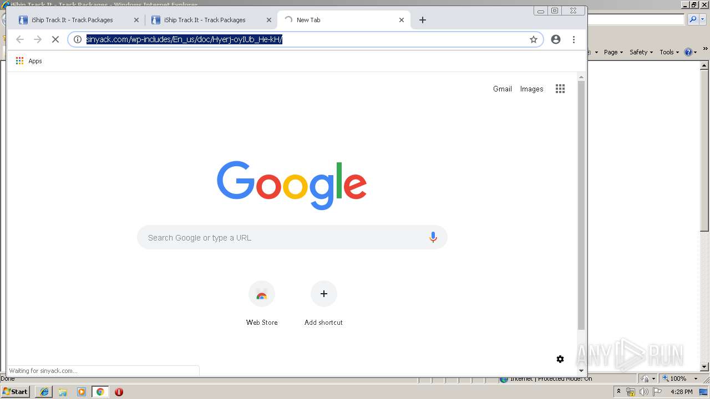This screenshot has width=710, height=399.
Task: Bookmark this page with the star icon
Action: click(534, 39)
